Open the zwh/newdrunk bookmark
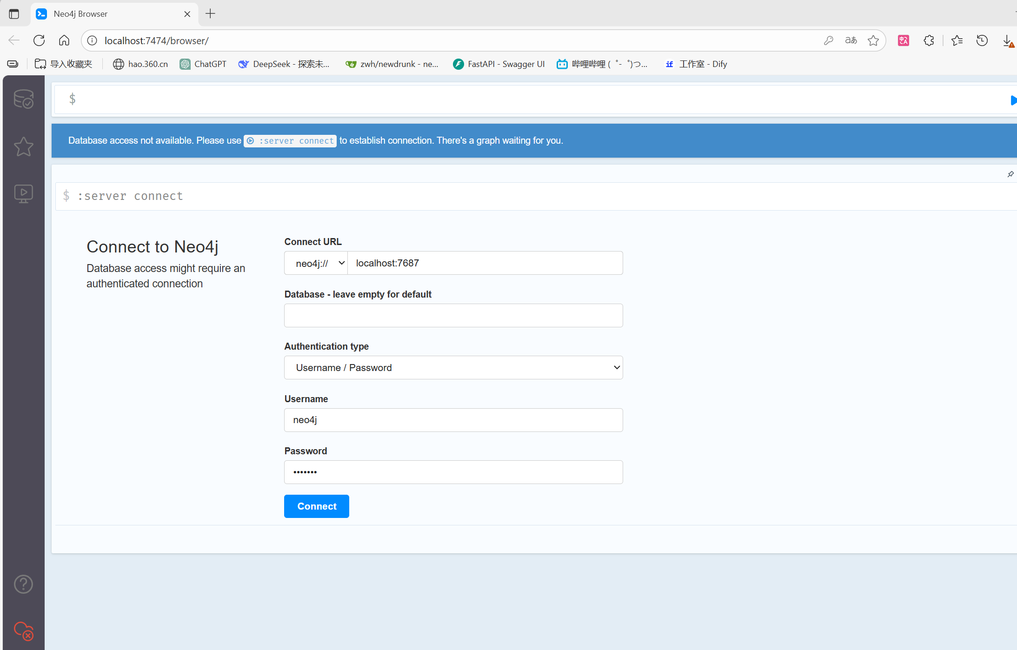Screen dimensions: 1017x650 tap(392, 64)
